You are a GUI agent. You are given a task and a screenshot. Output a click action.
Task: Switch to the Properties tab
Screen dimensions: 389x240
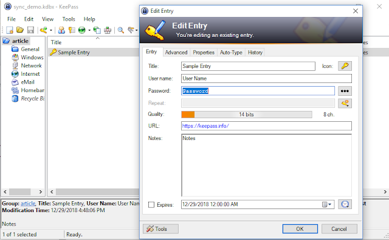(x=204, y=53)
